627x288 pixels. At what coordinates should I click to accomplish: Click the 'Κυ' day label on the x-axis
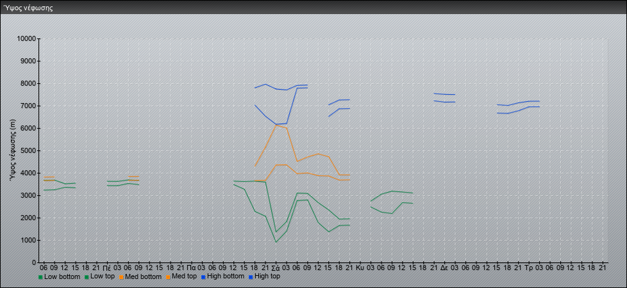(360, 268)
